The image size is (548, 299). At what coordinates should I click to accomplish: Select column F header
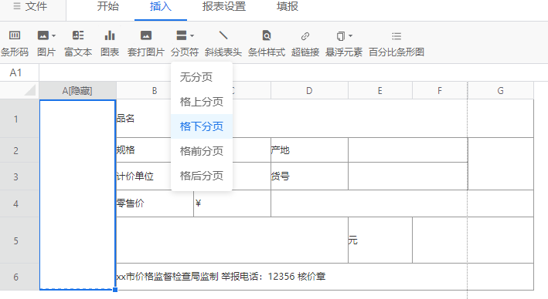440,91
